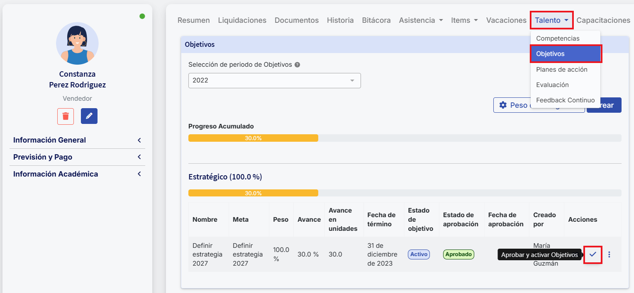This screenshot has height=293, width=634.
Task: Open the three-dot actions menu in row
Action: 609,254
